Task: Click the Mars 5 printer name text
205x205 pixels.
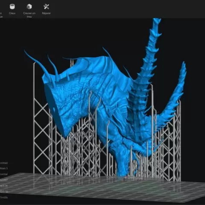Action: (x=4, y=168)
